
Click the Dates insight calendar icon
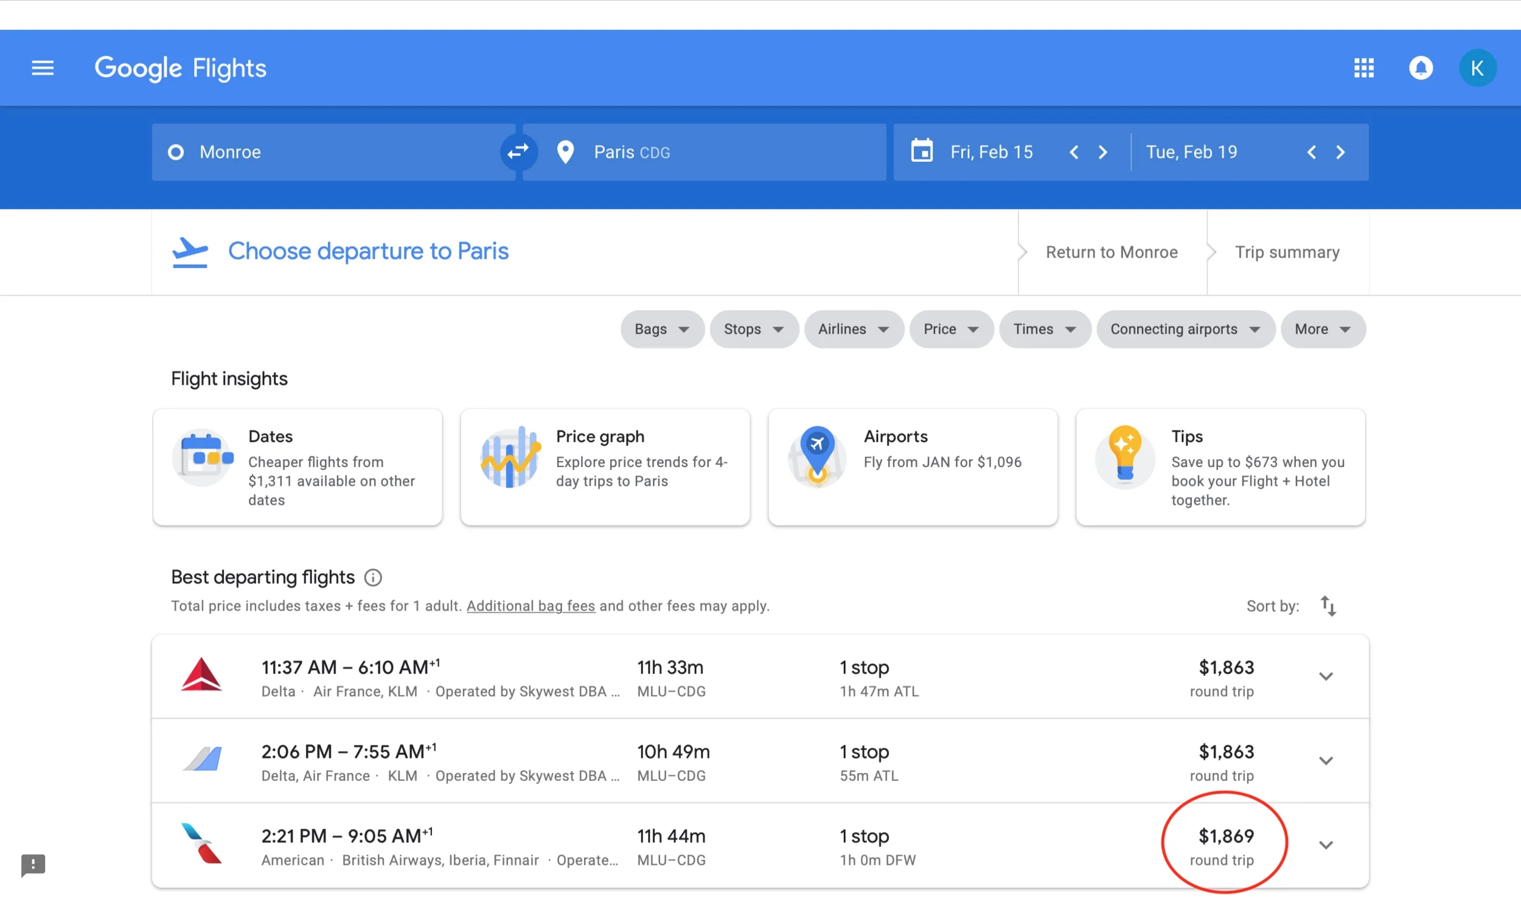tap(203, 457)
